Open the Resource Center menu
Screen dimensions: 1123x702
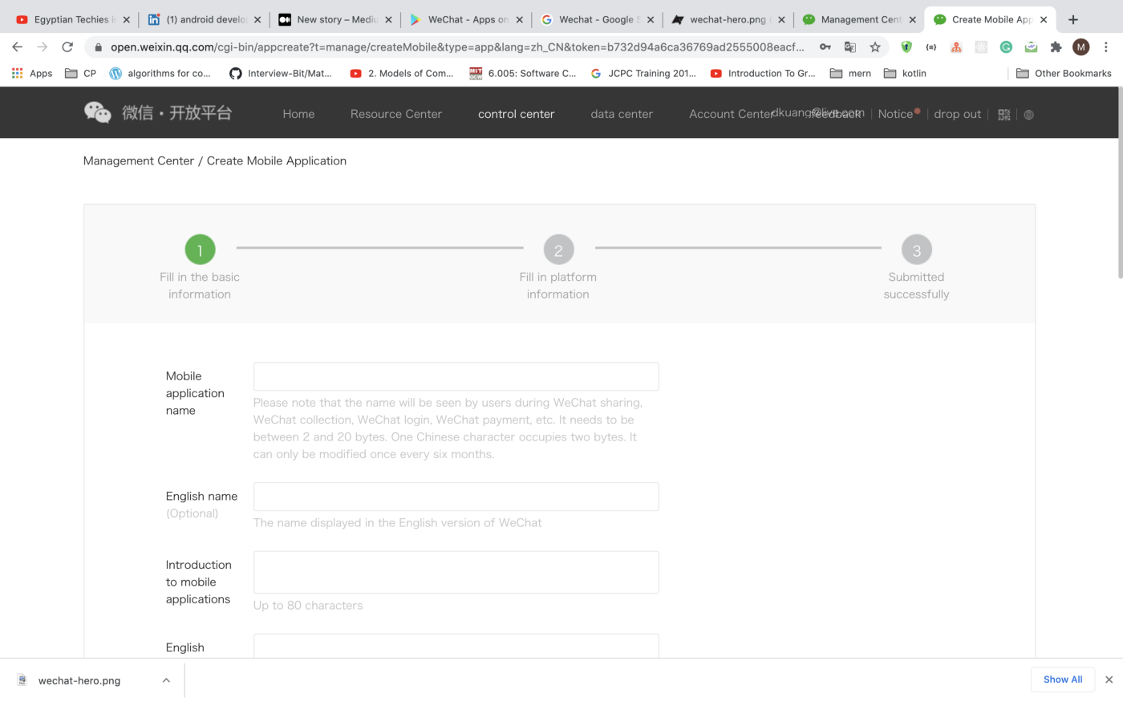[x=396, y=114]
